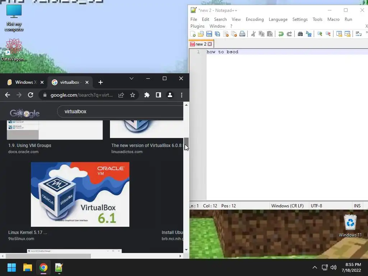
Task: Click the Save All icon in Notepad++
Action: [217, 34]
